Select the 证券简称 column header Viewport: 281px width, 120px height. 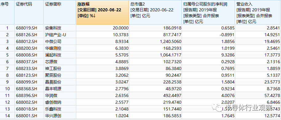60,13
